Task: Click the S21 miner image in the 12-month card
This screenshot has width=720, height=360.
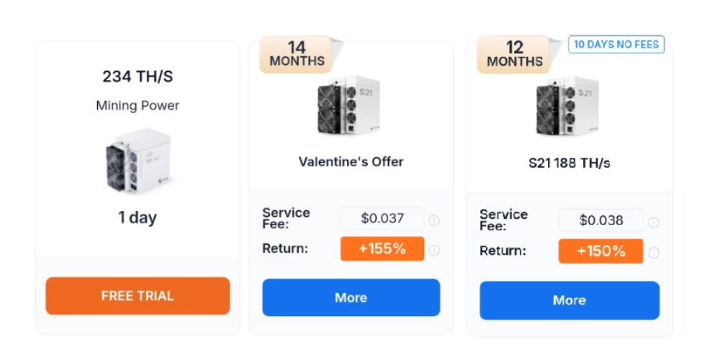Action: point(568,107)
